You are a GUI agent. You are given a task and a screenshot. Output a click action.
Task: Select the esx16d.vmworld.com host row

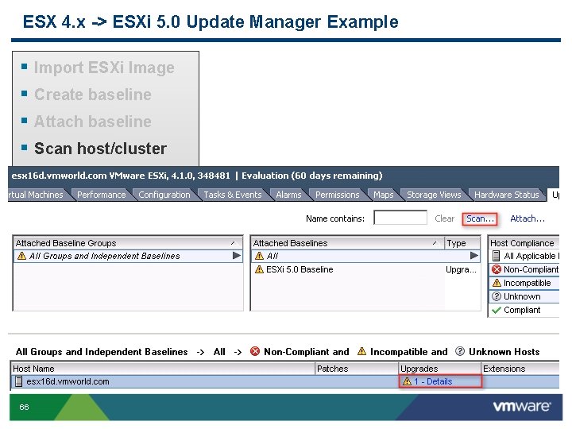pyautogui.click(x=284, y=381)
